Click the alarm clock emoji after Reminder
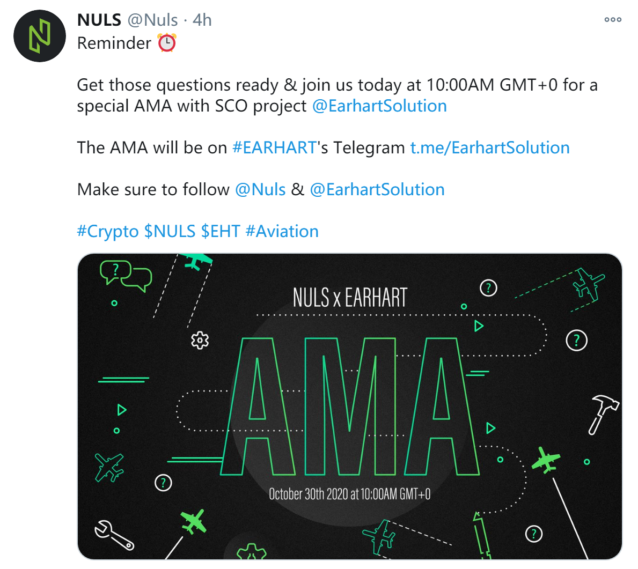638x569 pixels. [x=167, y=43]
